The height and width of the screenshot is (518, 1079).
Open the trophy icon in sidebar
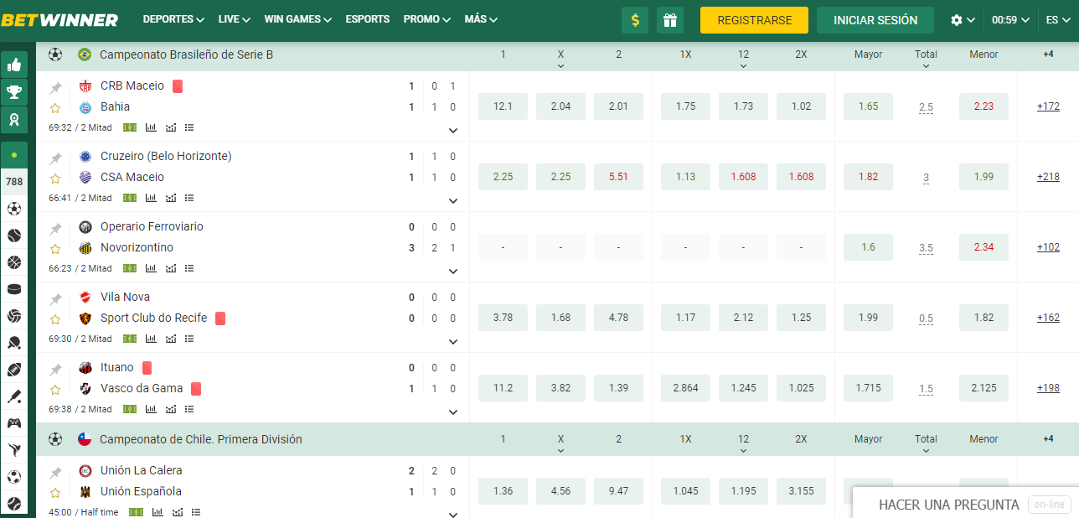coord(14,91)
